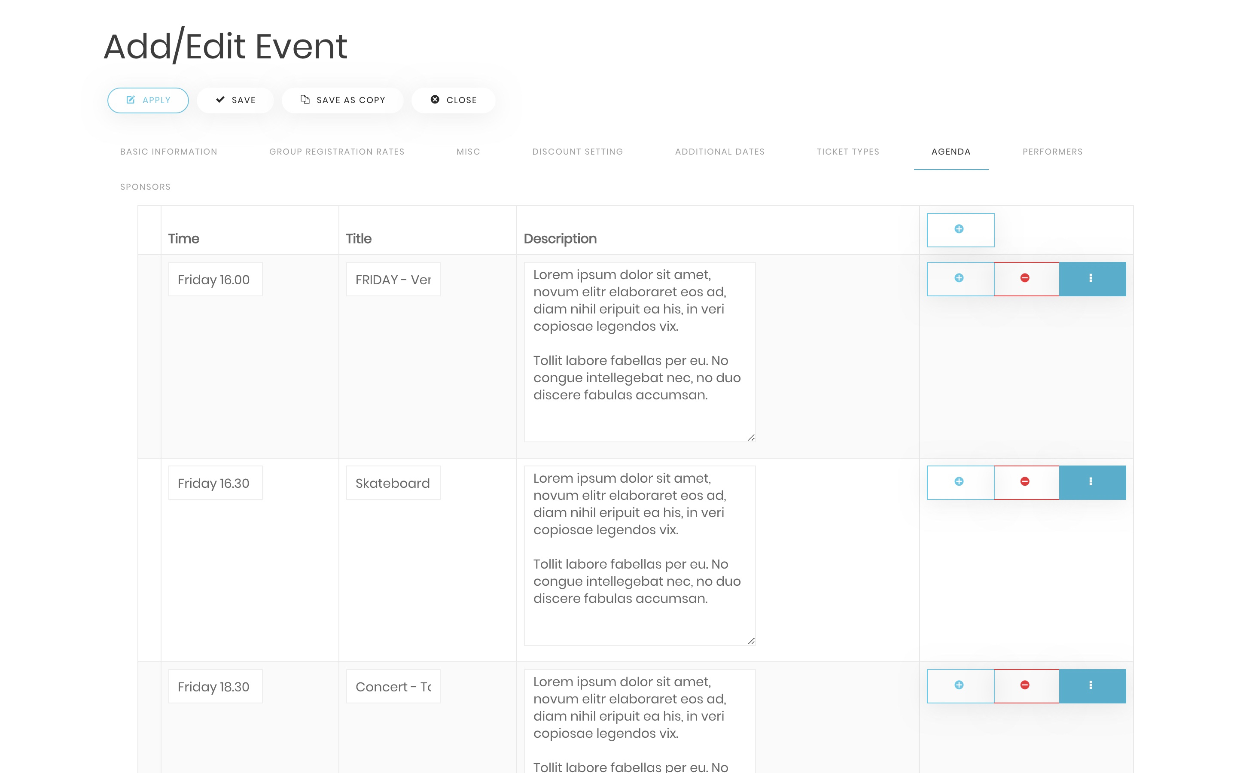This screenshot has height=773, width=1237.
Task: Focus description textarea for Friday 16.30 row
Action: (640, 555)
